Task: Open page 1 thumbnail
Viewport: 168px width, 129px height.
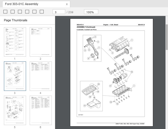Action: point(15,42)
